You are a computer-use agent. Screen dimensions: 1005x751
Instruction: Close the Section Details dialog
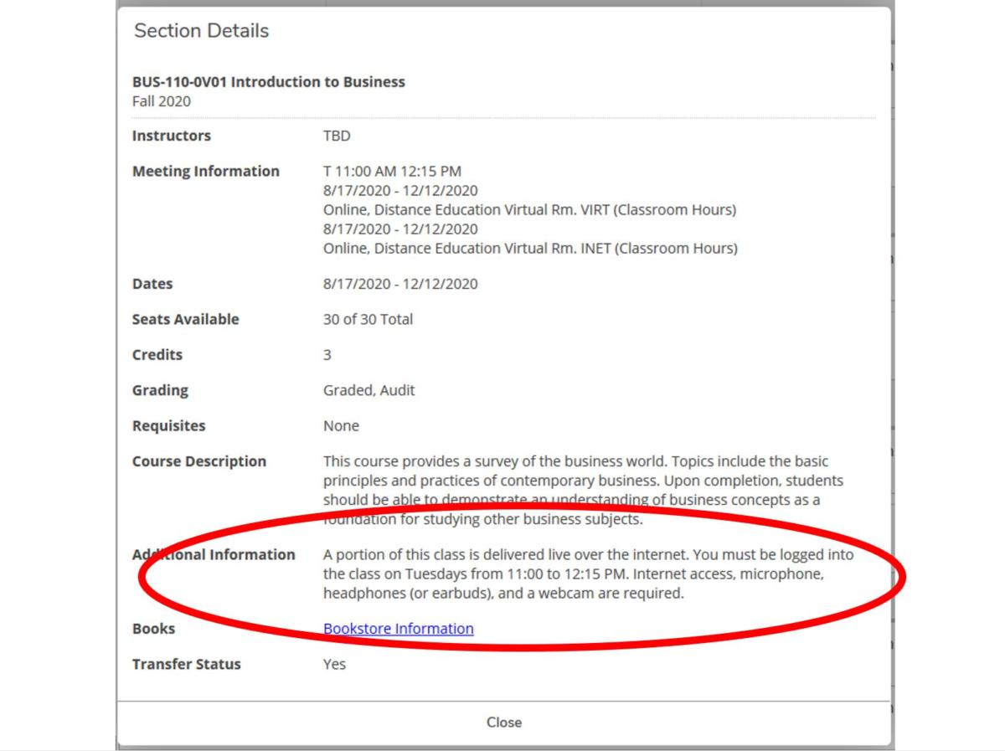(x=503, y=723)
